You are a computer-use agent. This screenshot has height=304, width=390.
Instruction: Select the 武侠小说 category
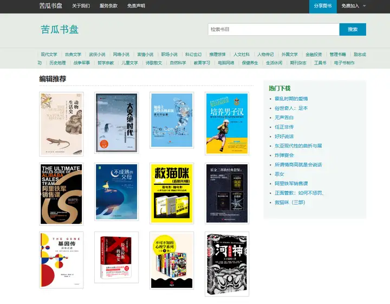[x=97, y=54]
